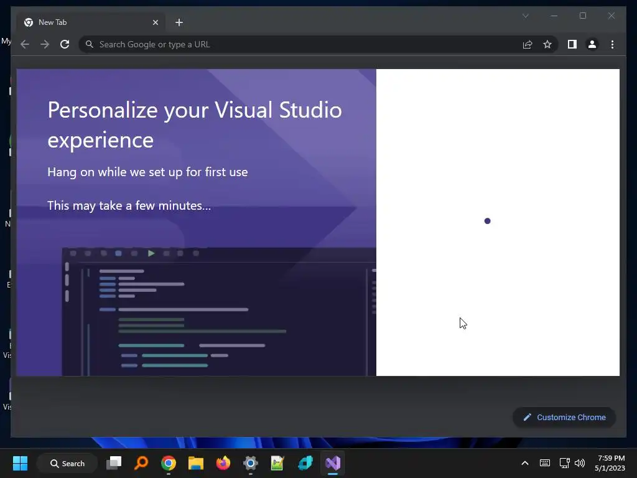Open the green notepad app on taskbar
This screenshot has height=478, width=637.
click(277, 463)
